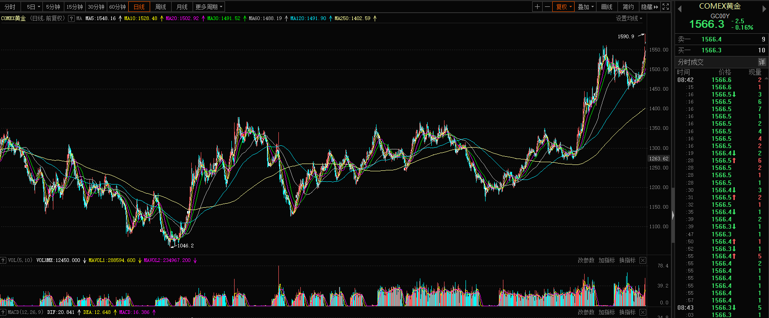Click the DEA:12.648 value

pos(97,313)
